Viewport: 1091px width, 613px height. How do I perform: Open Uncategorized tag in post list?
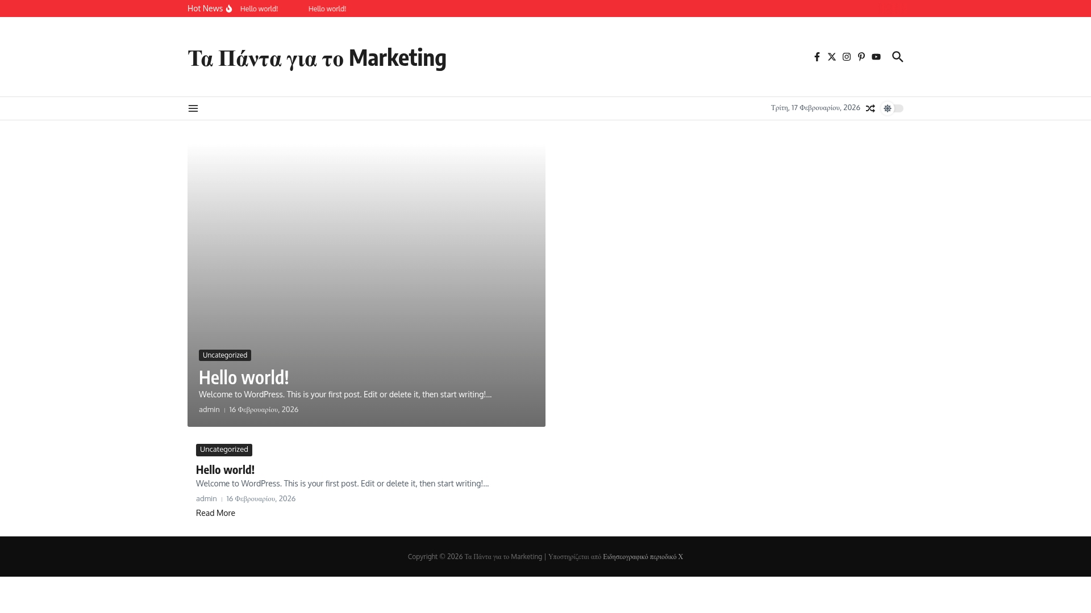(224, 450)
